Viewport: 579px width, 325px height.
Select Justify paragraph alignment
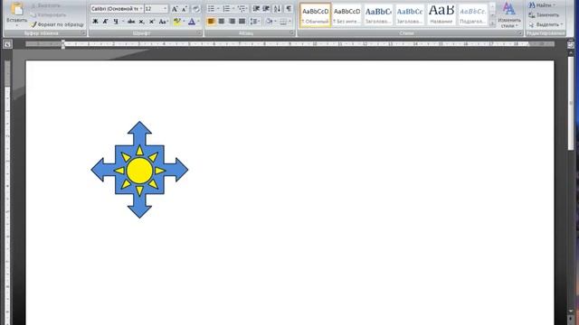click(x=242, y=22)
